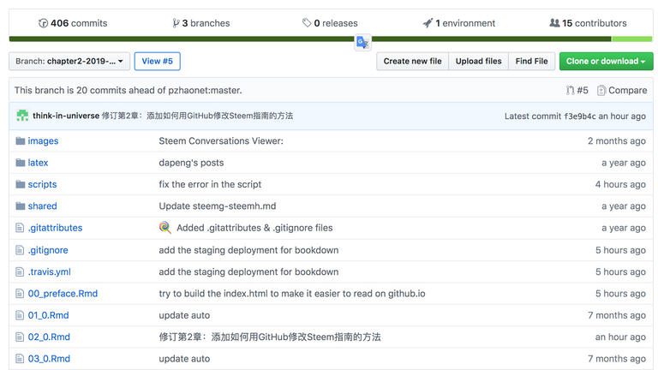
Task: Open the latex folder
Action: [38, 163]
